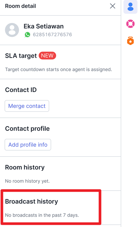Image resolution: width=139 pixels, height=227 pixels.
Task: Click the Contact profile section heading
Action: point(28,128)
